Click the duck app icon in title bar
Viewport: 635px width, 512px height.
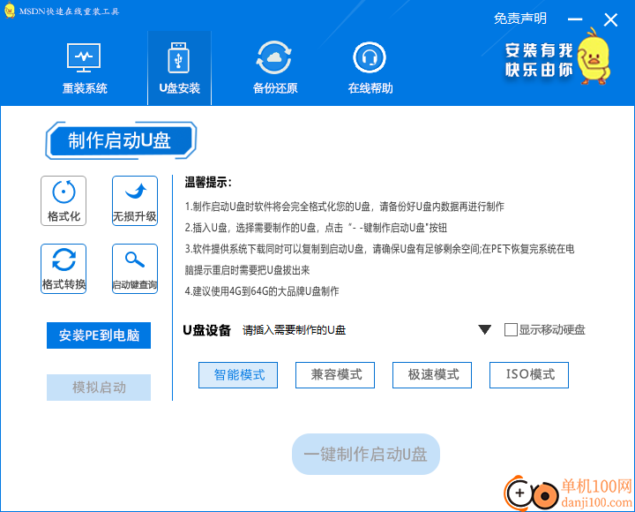(x=10, y=11)
